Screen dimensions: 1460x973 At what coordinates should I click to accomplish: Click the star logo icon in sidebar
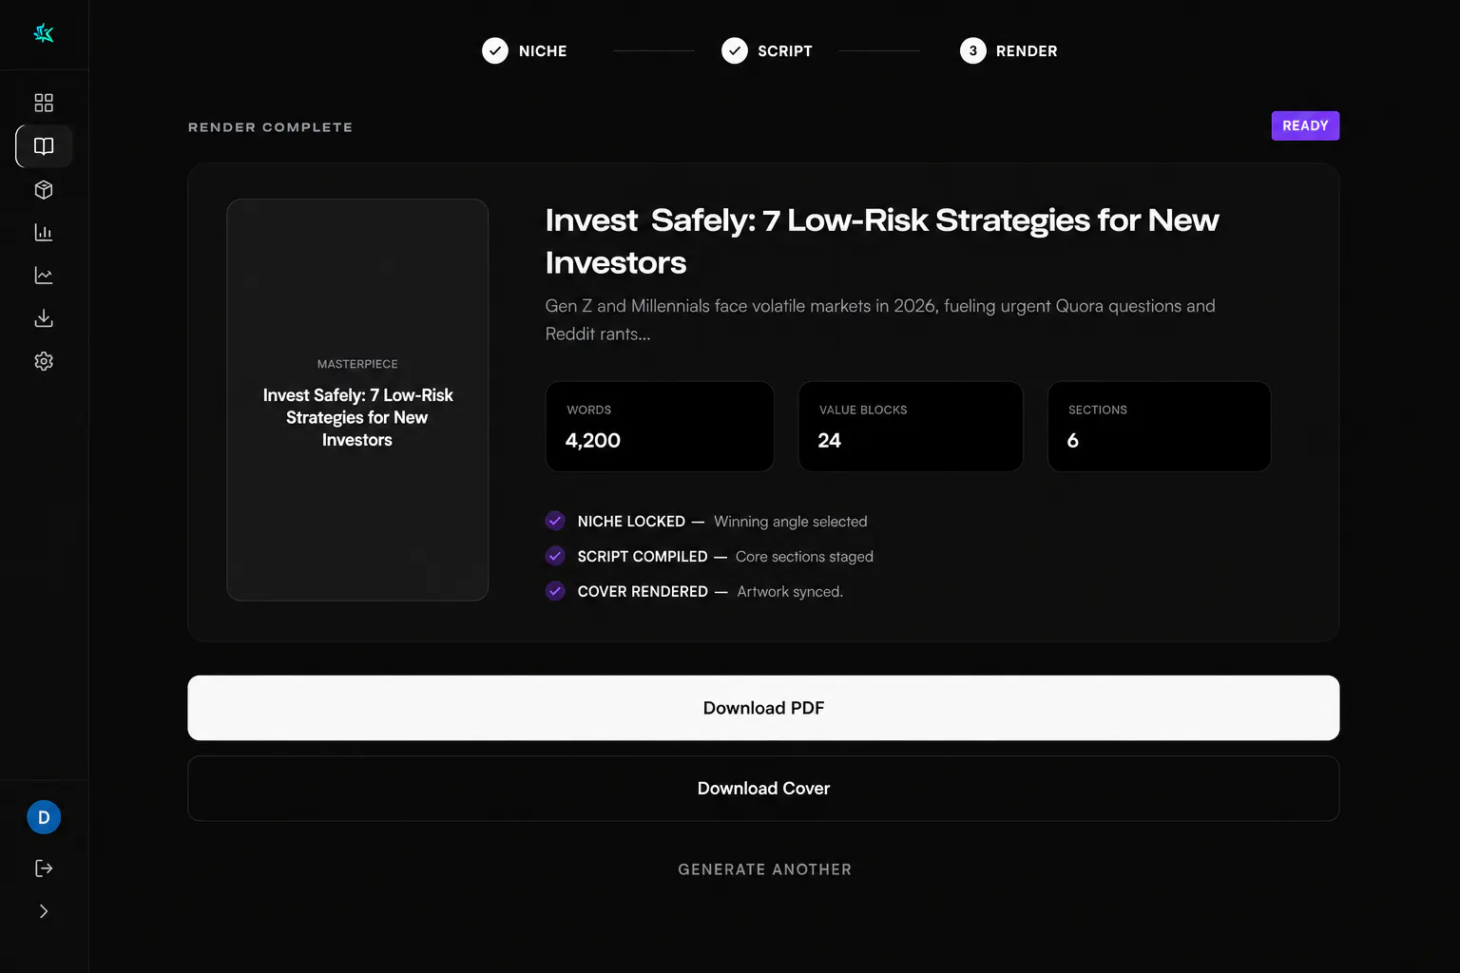pos(44,34)
